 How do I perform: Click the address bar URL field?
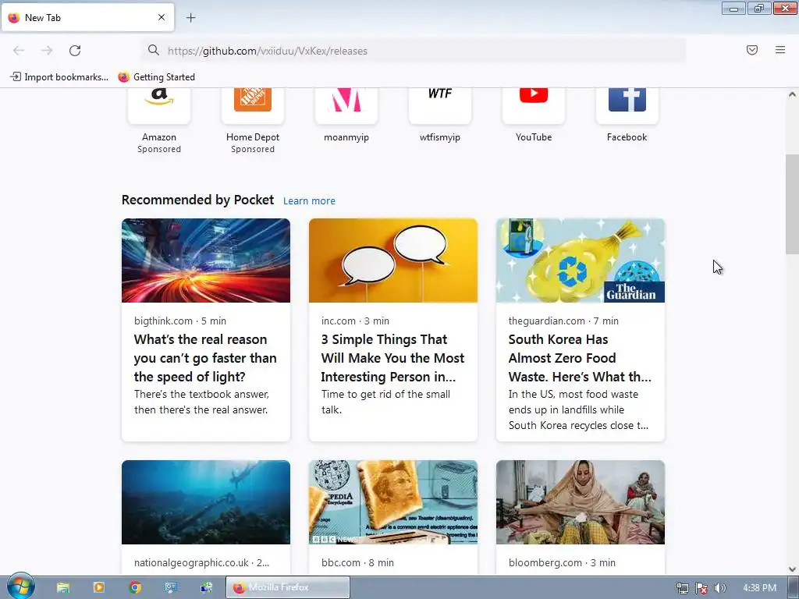pyautogui.click(x=414, y=51)
